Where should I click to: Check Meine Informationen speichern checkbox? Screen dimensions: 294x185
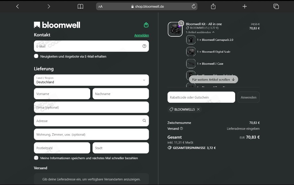pyautogui.click(x=36, y=158)
